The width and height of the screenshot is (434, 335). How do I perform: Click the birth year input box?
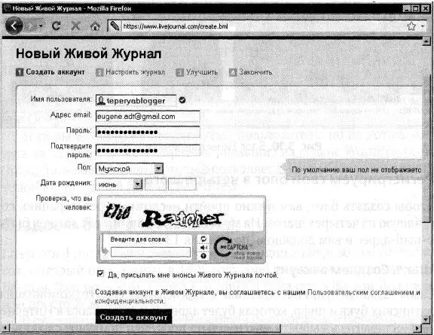coord(182,184)
